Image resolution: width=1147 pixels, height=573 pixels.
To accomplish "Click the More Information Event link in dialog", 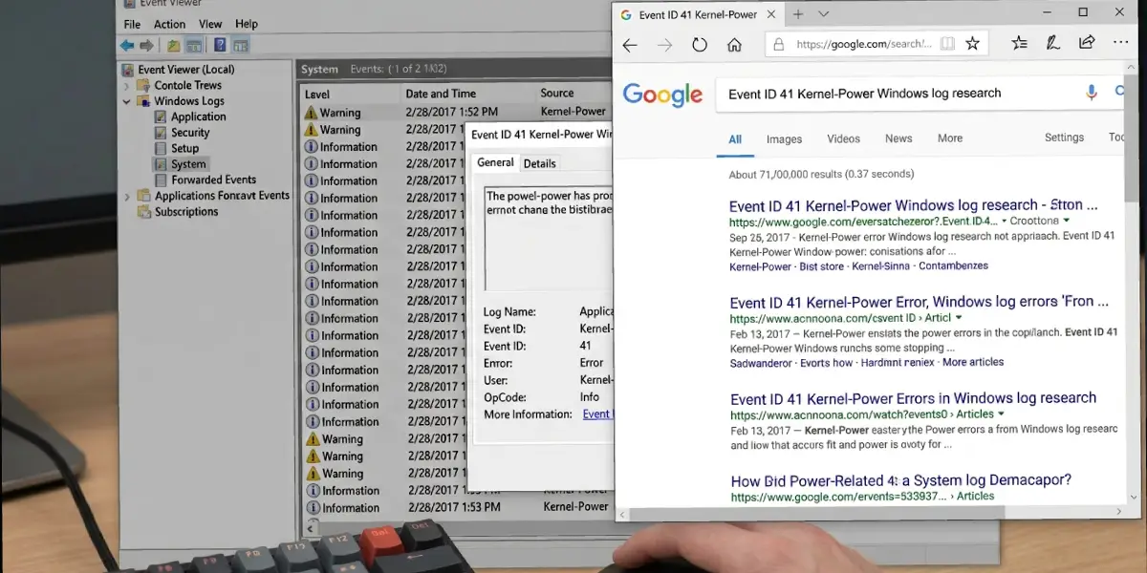I will [x=596, y=414].
